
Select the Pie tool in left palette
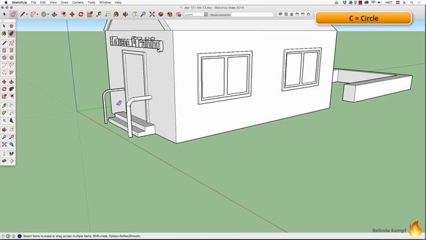(11, 73)
